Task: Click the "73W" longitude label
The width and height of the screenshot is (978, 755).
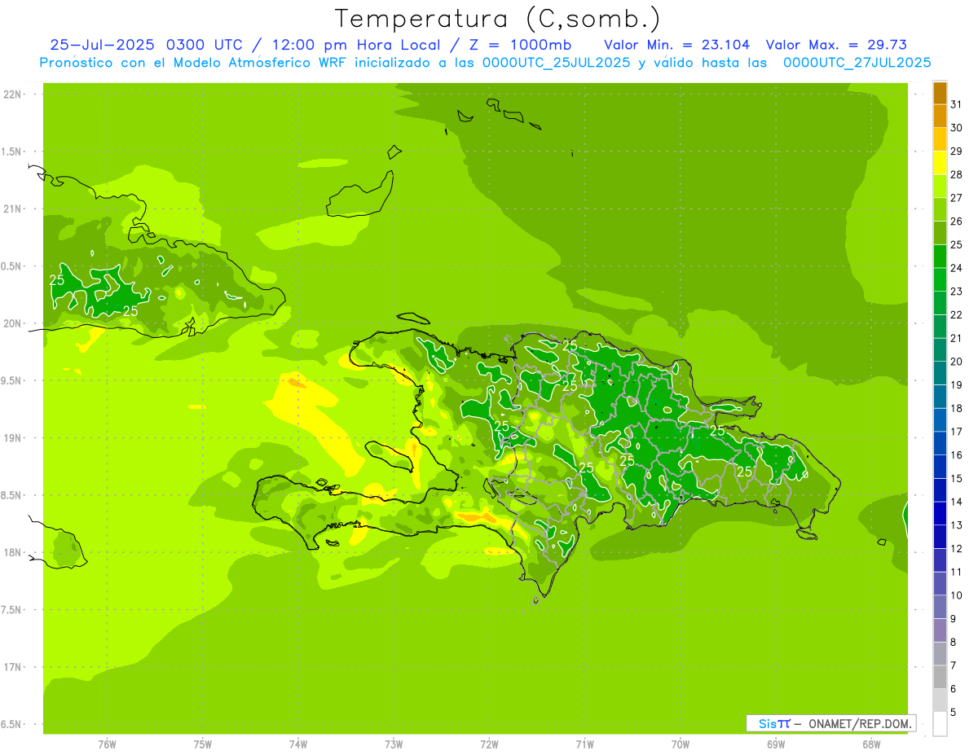Action: tap(394, 744)
